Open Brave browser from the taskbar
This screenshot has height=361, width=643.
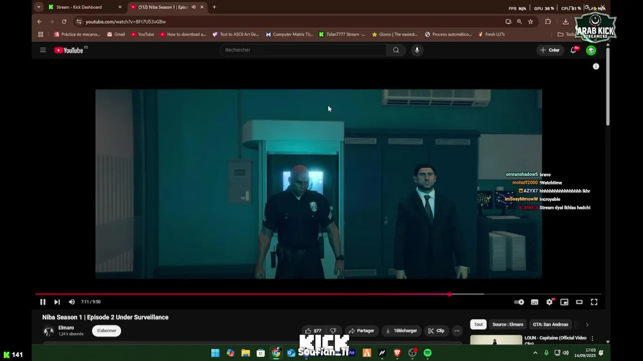[397, 353]
